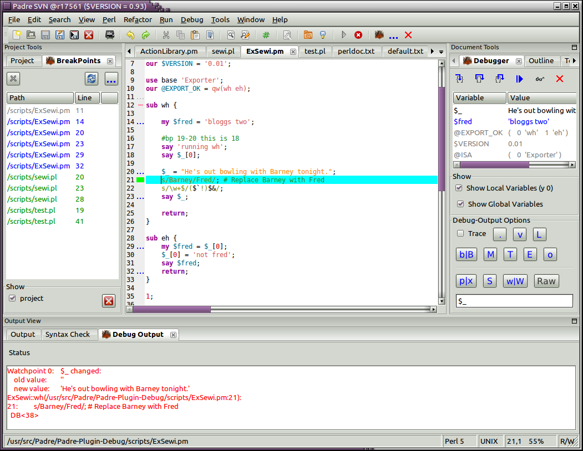Click red delete-all button beside project checkbox
The width and height of the screenshot is (583, 451).
(x=109, y=300)
